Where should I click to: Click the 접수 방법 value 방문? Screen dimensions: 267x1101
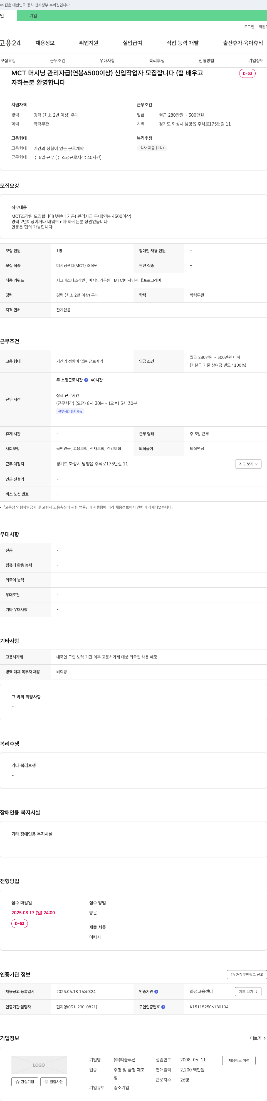click(x=93, y=912)
